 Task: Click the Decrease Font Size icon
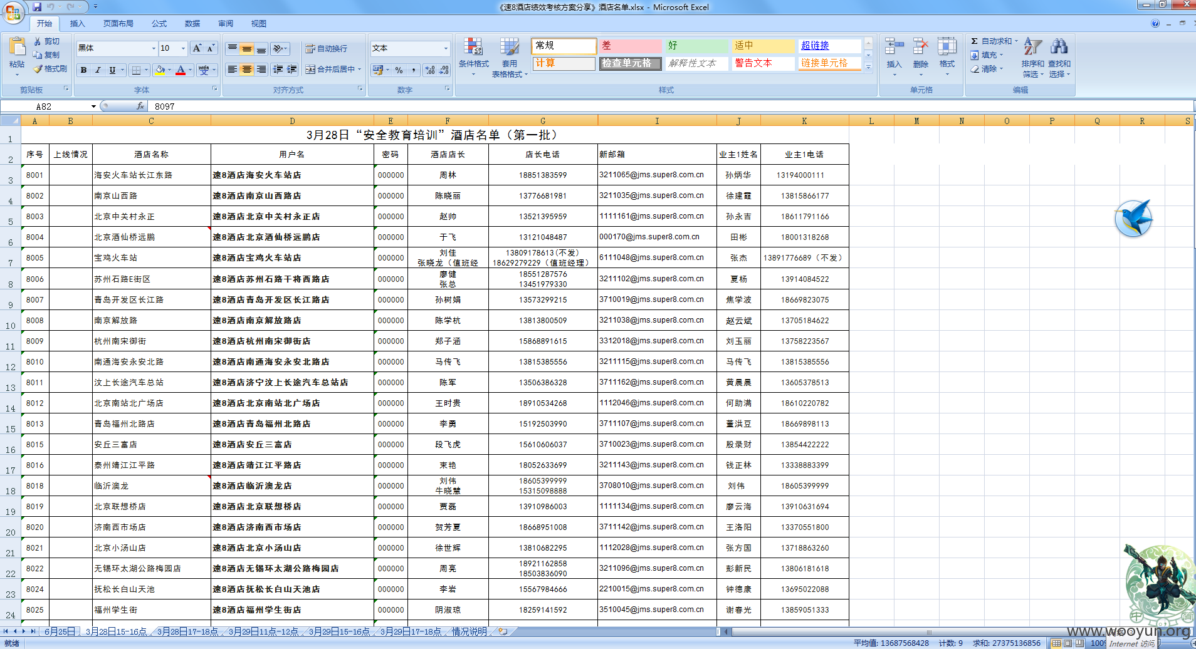[211, 48]
